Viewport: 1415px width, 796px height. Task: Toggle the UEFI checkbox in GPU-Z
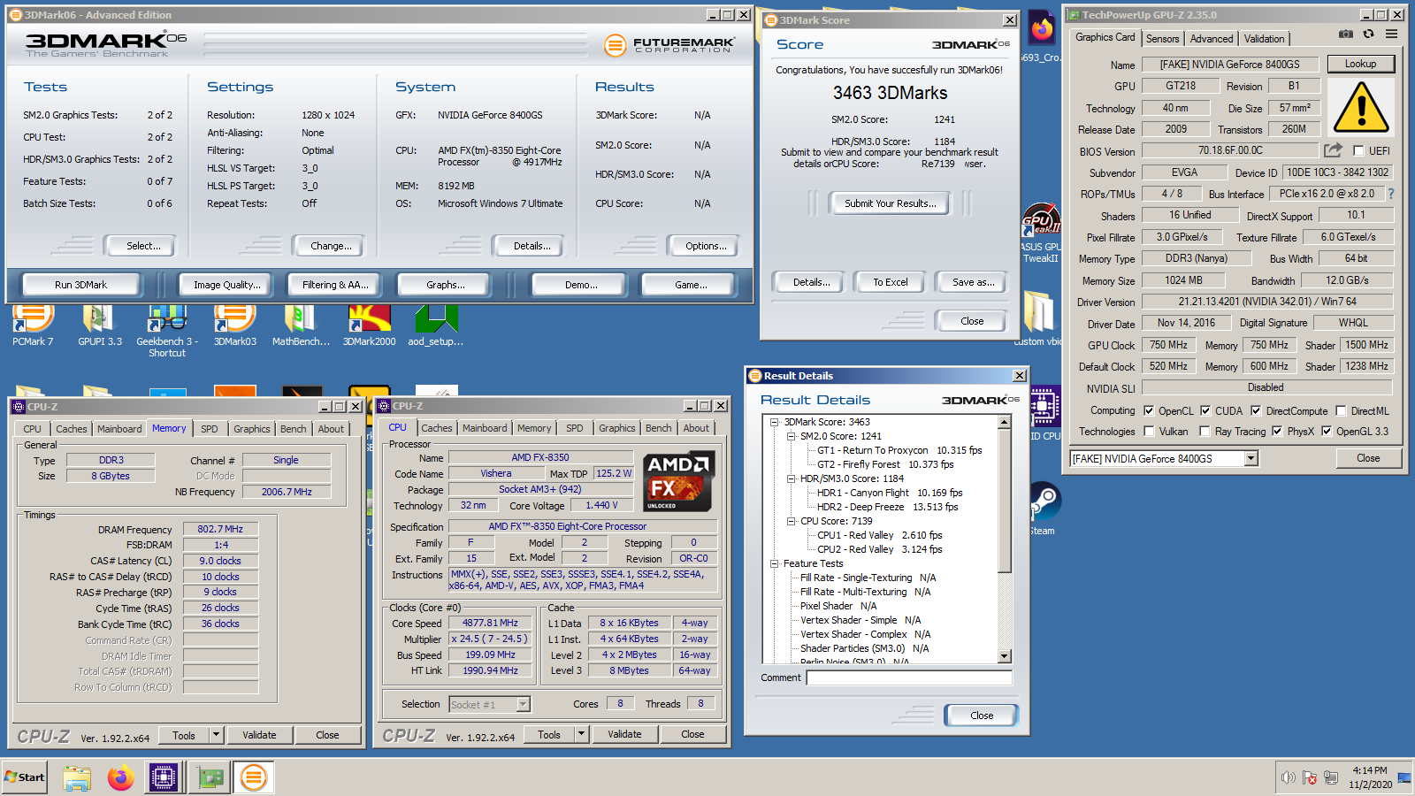(x=1358, y=151)
